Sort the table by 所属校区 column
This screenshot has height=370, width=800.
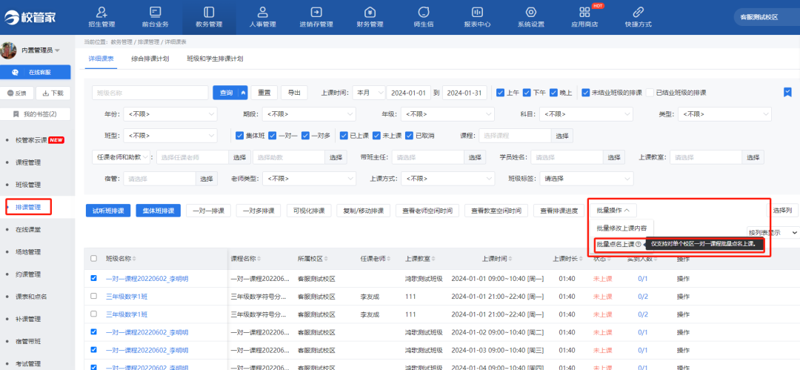pos(325,259)
